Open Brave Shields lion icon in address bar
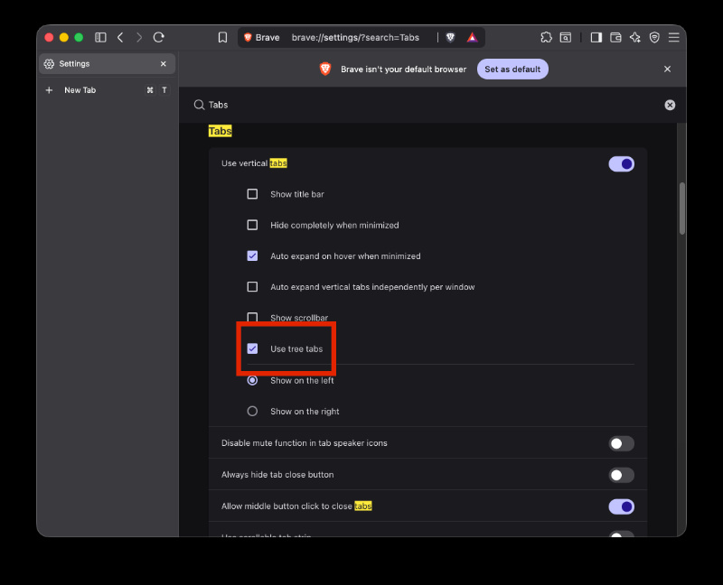Image resolution: width=723 pixels, height=585 pixels. tap(450, 37)
